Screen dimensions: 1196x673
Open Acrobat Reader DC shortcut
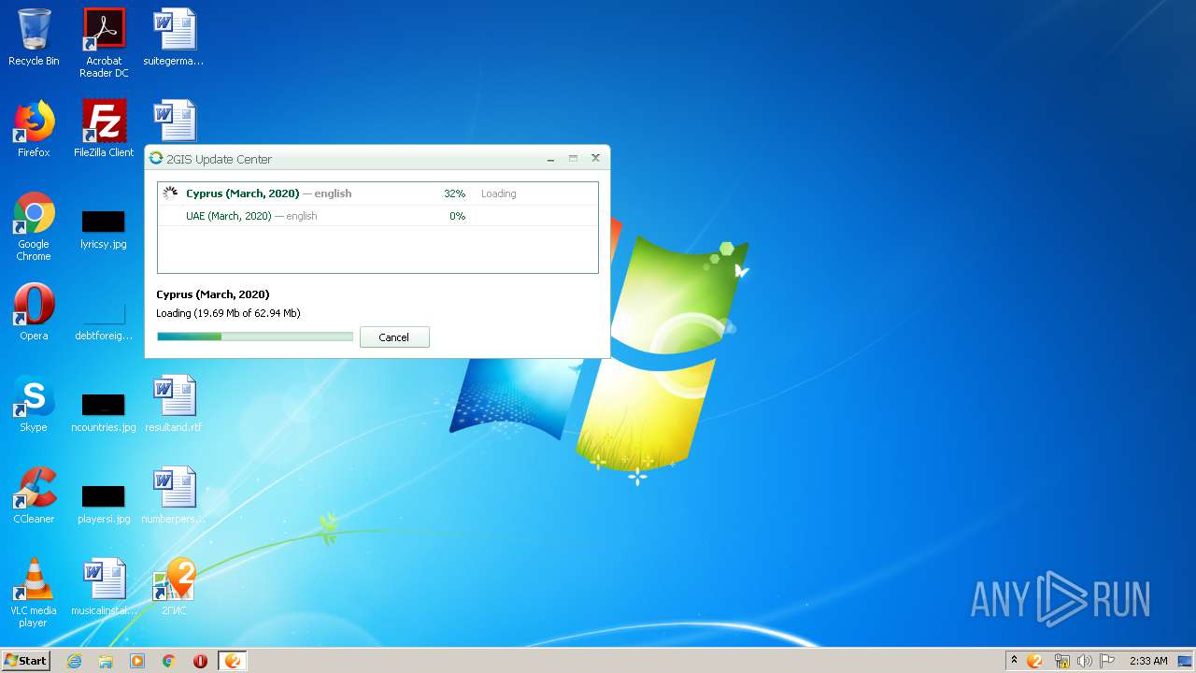click(104, 43)
